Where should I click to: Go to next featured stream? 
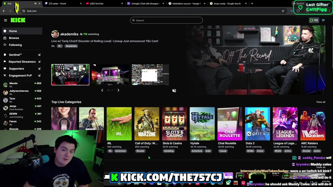point(118,90)
